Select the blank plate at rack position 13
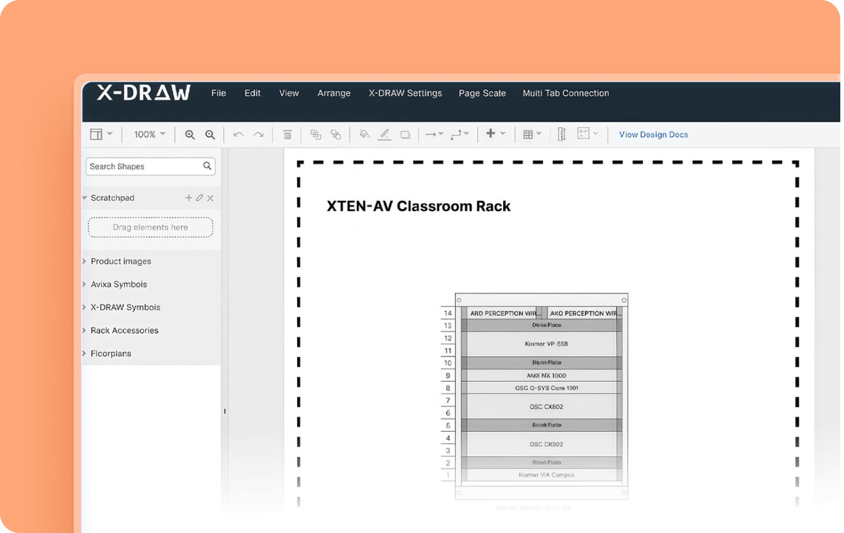 tap(542, 325)
